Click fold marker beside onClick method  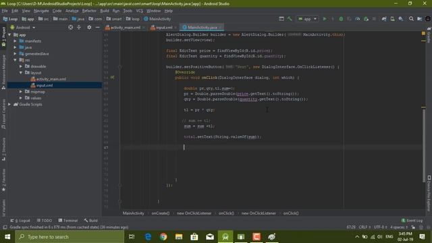pos(120,67)
